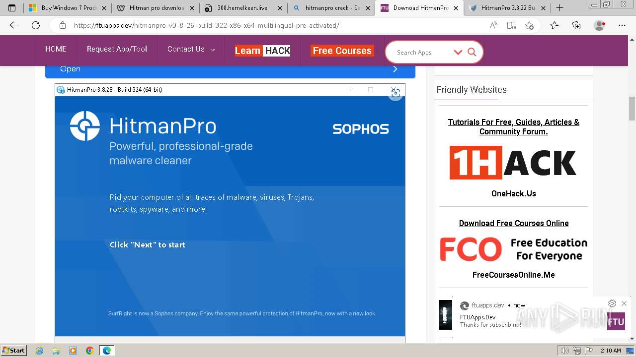Image resolution: width=636 pixels, height=357 pixels.
Task: Click the HitmanPro screenshot image
Action: pyautogui.click(x=230, y=213)
